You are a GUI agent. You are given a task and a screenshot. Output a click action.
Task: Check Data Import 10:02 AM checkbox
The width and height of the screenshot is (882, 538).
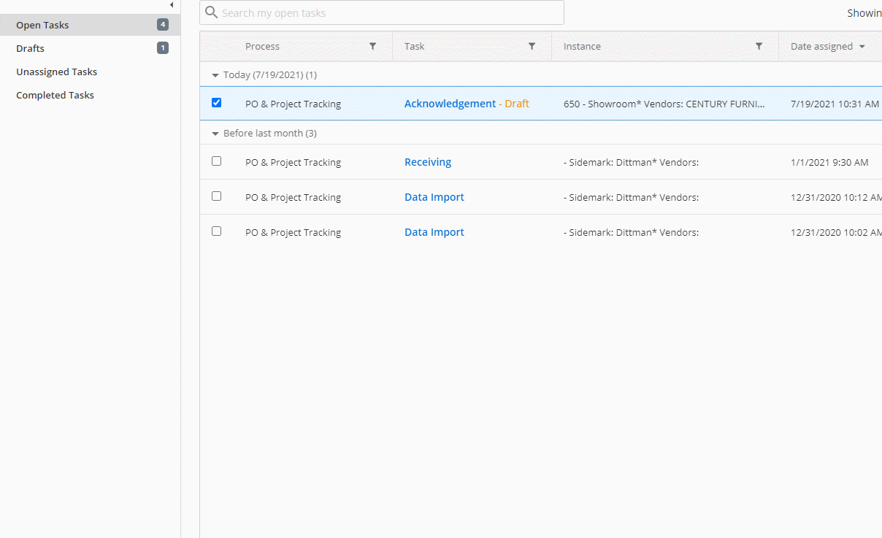click(216, 231)
